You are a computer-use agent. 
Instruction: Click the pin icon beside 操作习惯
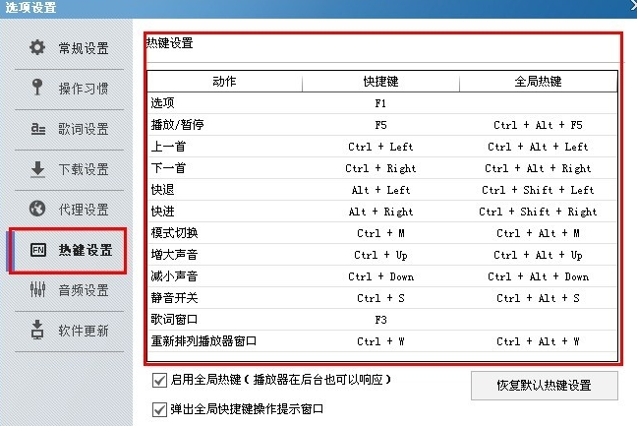coord(38,88)
